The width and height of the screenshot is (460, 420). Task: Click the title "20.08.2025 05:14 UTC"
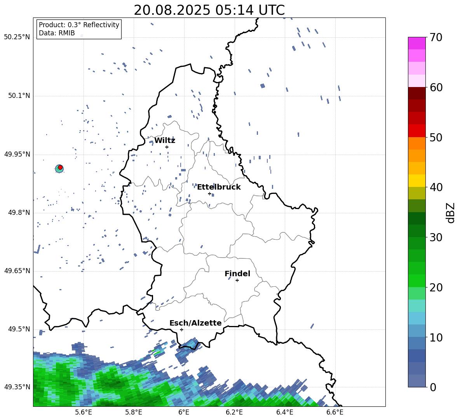209,10
